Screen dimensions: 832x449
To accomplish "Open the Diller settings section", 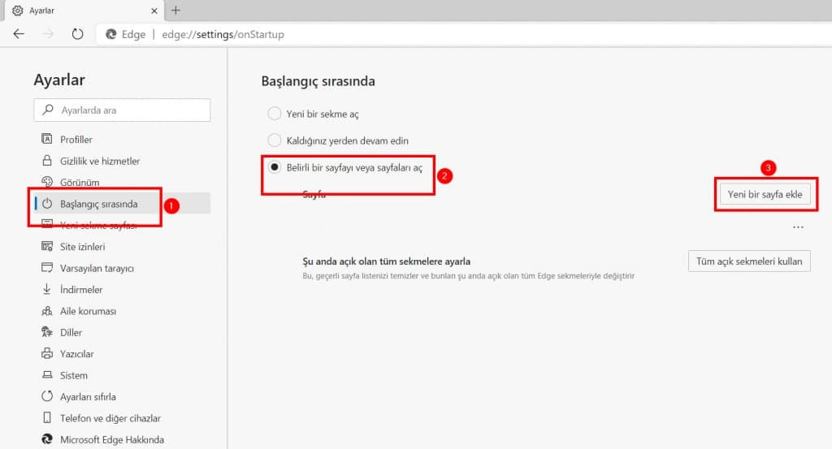I will pos(71,333).
